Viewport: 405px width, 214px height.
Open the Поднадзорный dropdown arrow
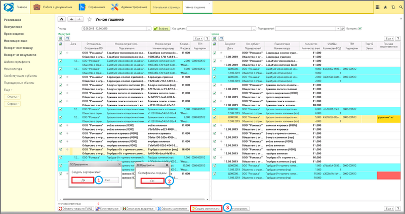pos(338,29)
